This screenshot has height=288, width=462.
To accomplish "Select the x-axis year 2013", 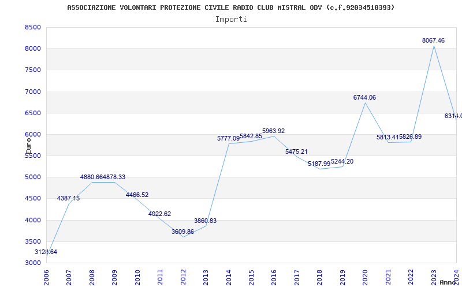I will [x=206, y=277].
